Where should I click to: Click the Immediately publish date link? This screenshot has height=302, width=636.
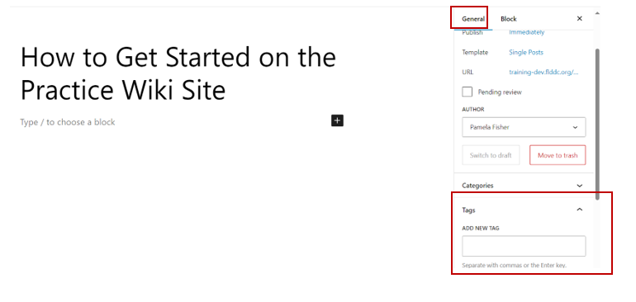[x=527, y=32]
